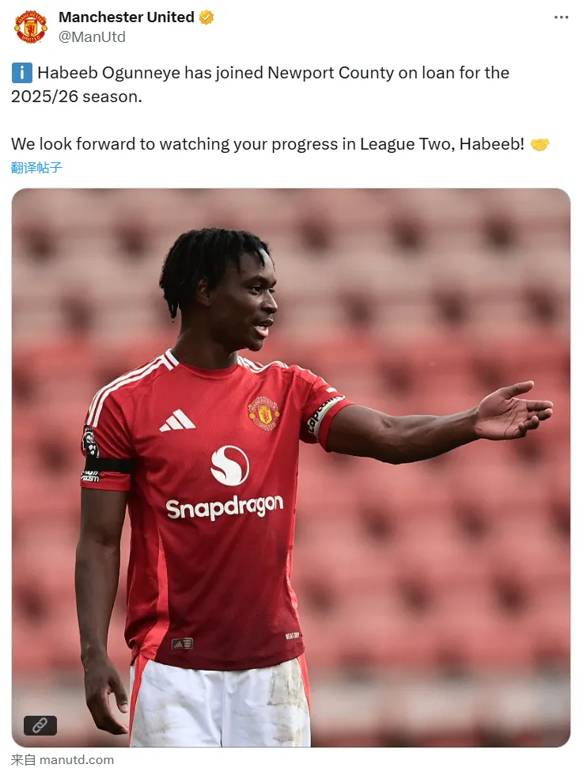This screenshot has height=768, width=587.
Task: Open the Manchester United profile avatar
Action: (30, 27)
